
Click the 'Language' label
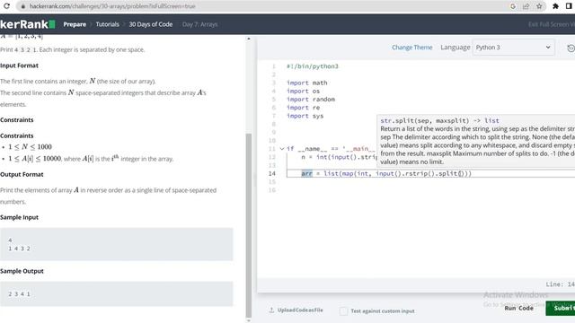456,48
